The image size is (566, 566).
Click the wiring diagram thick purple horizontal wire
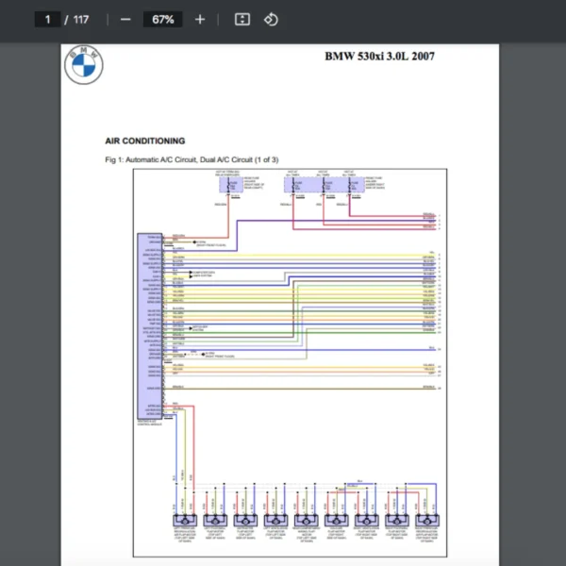330,222
